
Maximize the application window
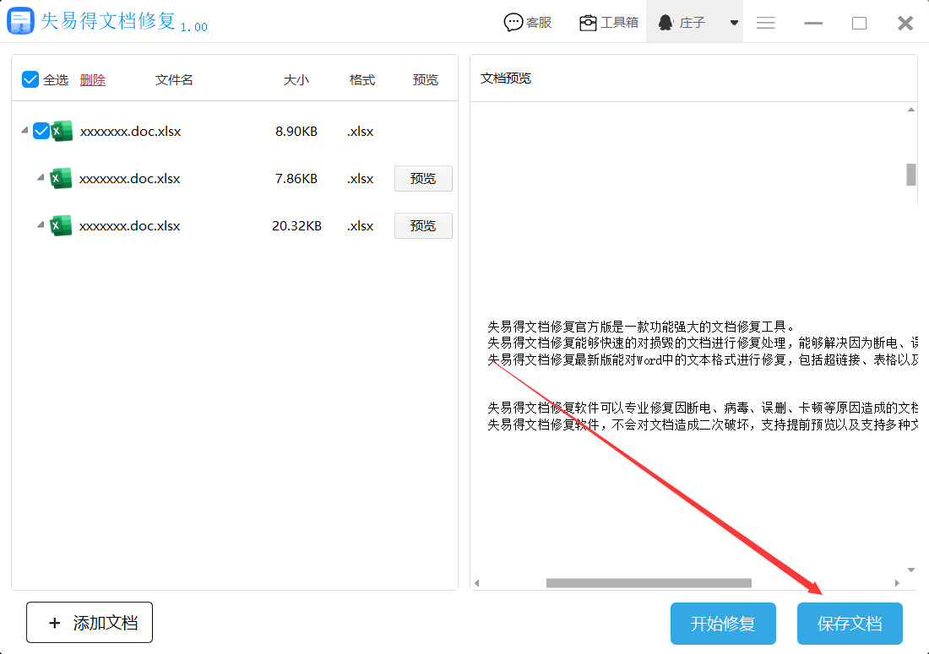coord(859,23)
